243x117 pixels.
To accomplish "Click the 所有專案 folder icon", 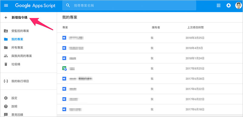I will [6, 48].
